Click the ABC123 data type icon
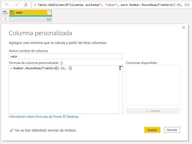 pyautogui.click(x=12, y=13)
